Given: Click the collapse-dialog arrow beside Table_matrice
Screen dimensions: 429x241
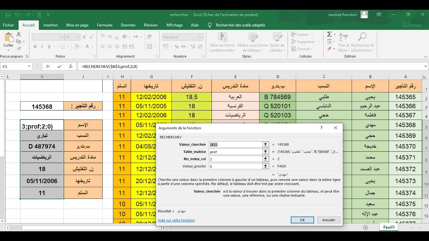Looking at the screenshot, I should coord(266,152).
